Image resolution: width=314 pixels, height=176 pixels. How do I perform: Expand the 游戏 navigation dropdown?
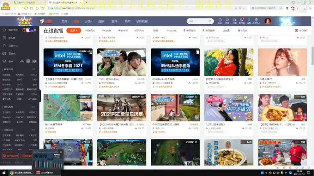(x=115, y=22)
